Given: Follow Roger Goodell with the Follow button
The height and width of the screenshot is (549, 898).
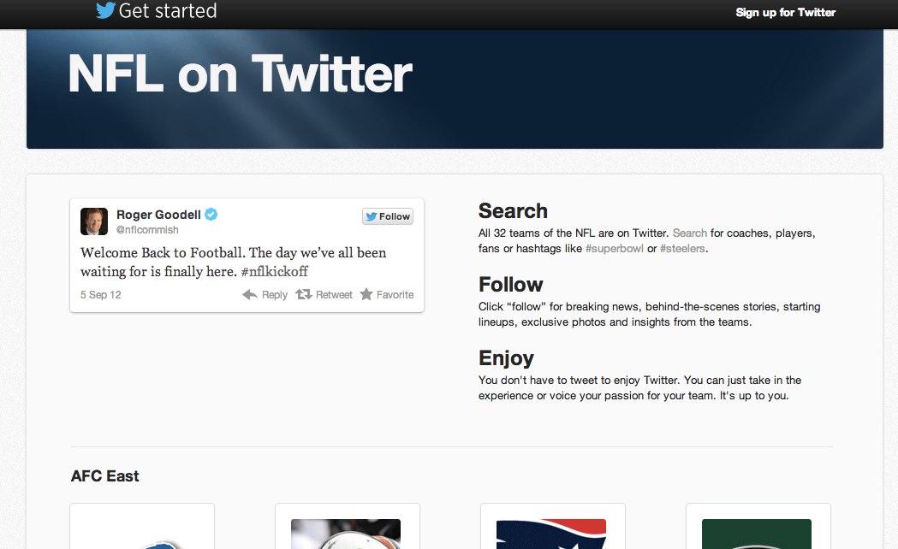Looking at the screenshot, I should [388, 216].
